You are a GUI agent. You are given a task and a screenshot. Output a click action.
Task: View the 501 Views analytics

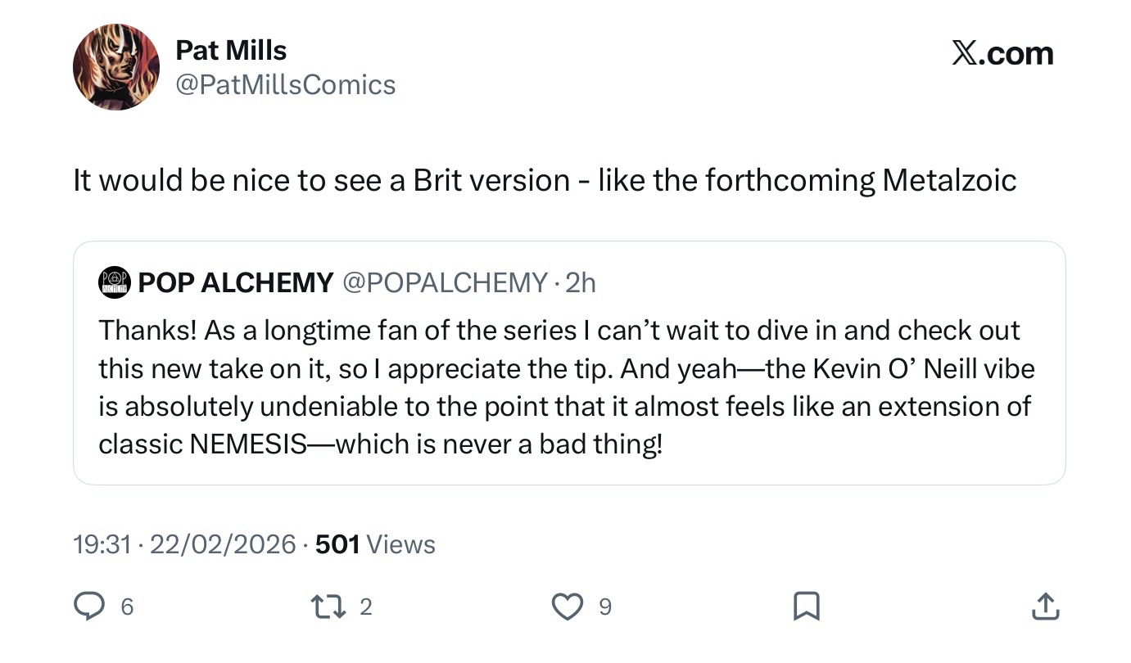coord(375,544)
